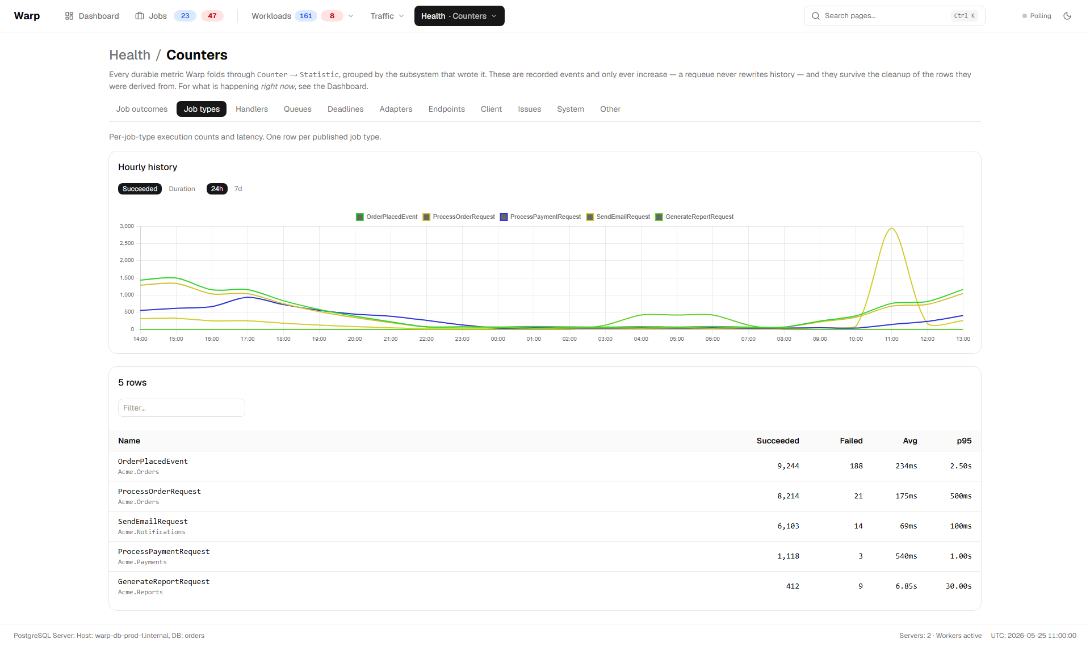
Task: Hide SendEmailRequest legend series
Action: (x=590, y=217)
